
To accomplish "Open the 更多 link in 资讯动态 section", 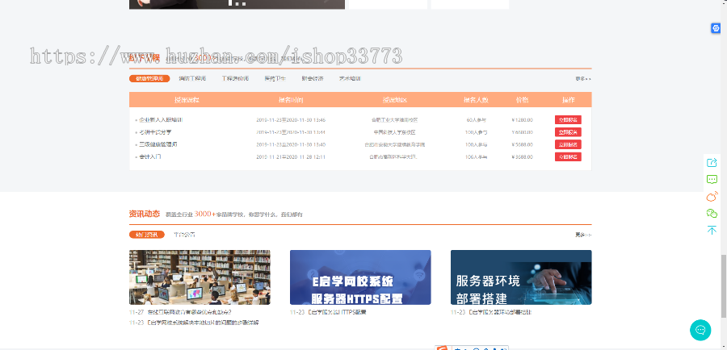I will point(583,235).
